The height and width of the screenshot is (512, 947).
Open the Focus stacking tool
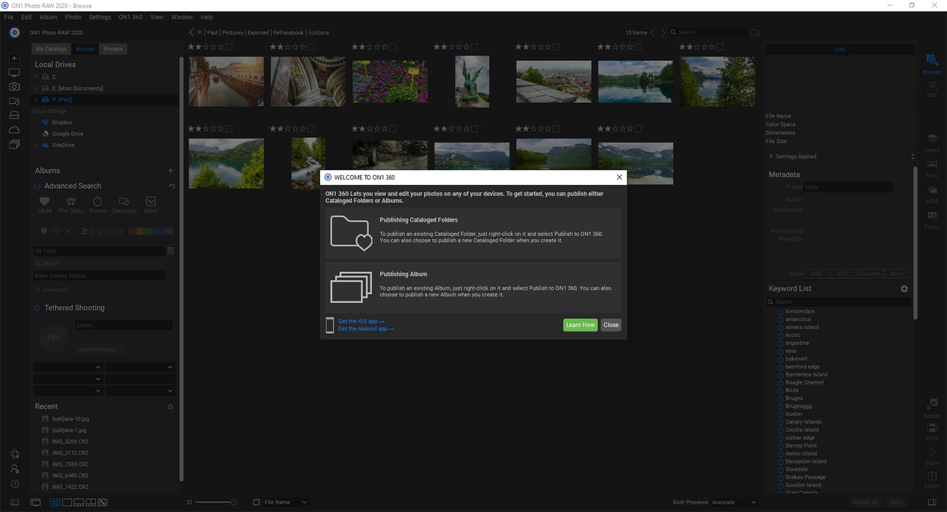(x=932, y=215)
